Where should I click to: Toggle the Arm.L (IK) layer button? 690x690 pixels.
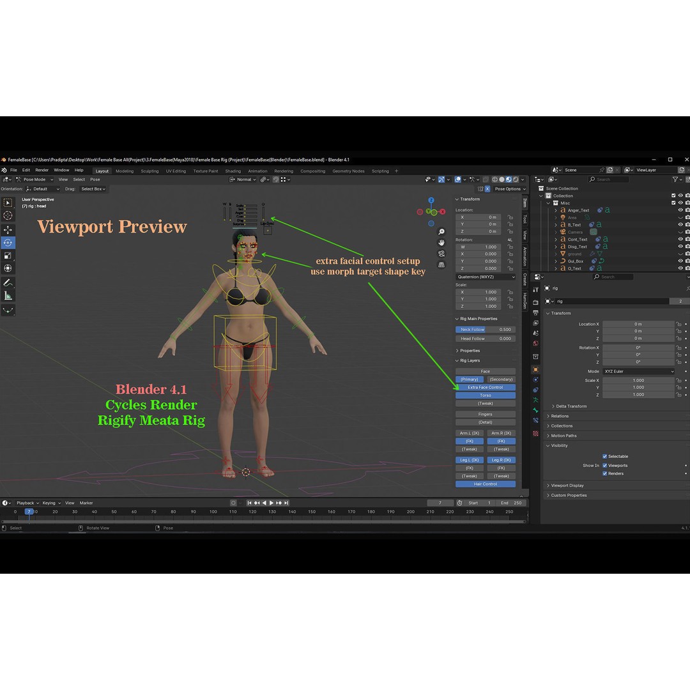(470, 433)
